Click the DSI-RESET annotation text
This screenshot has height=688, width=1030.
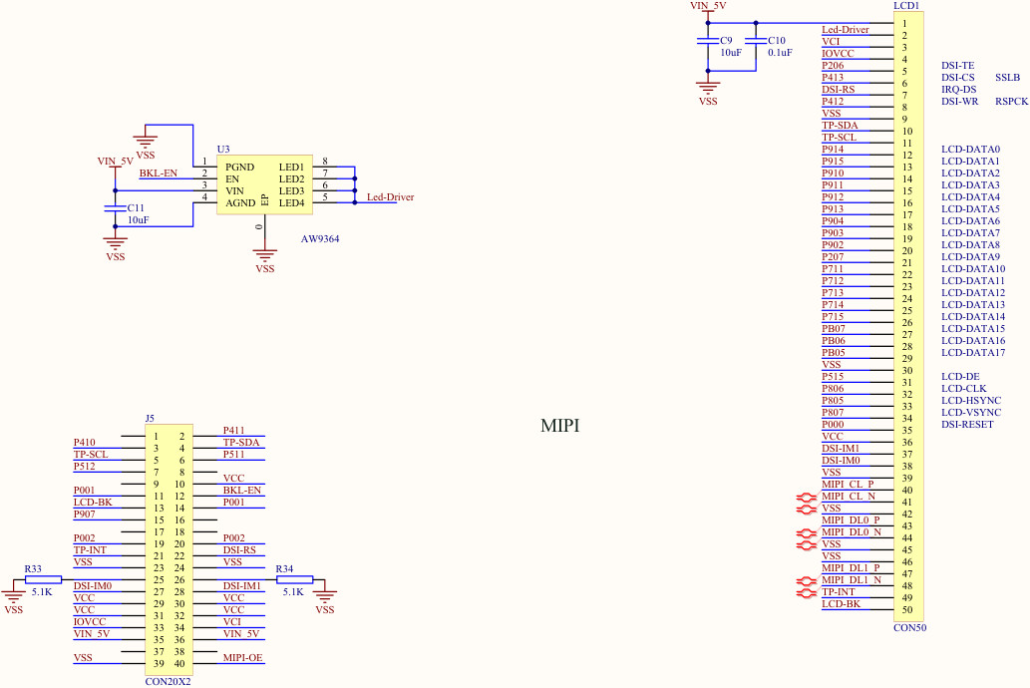point(967,425)
